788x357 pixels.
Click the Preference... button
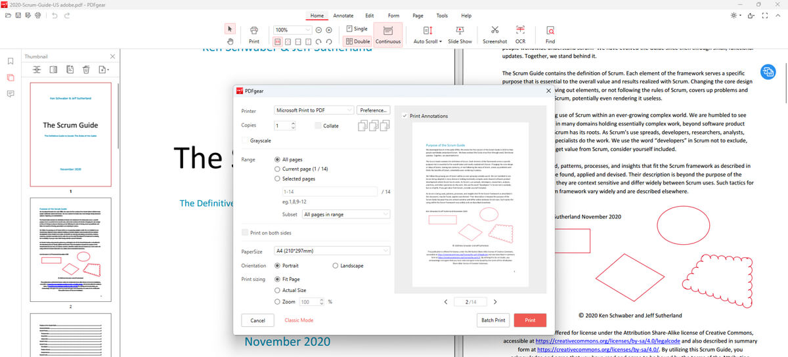click(374, 110)
